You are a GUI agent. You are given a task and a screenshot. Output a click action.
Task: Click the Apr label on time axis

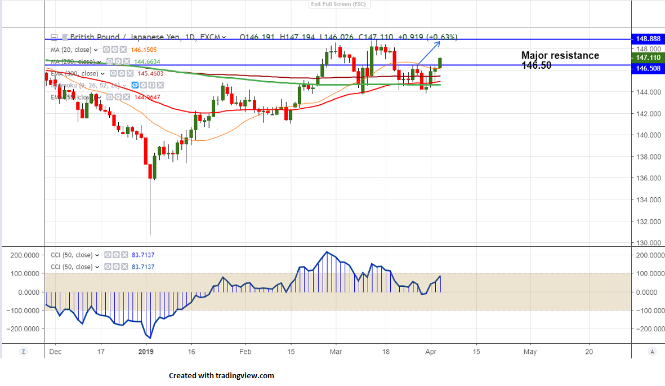tap(431, 352)
